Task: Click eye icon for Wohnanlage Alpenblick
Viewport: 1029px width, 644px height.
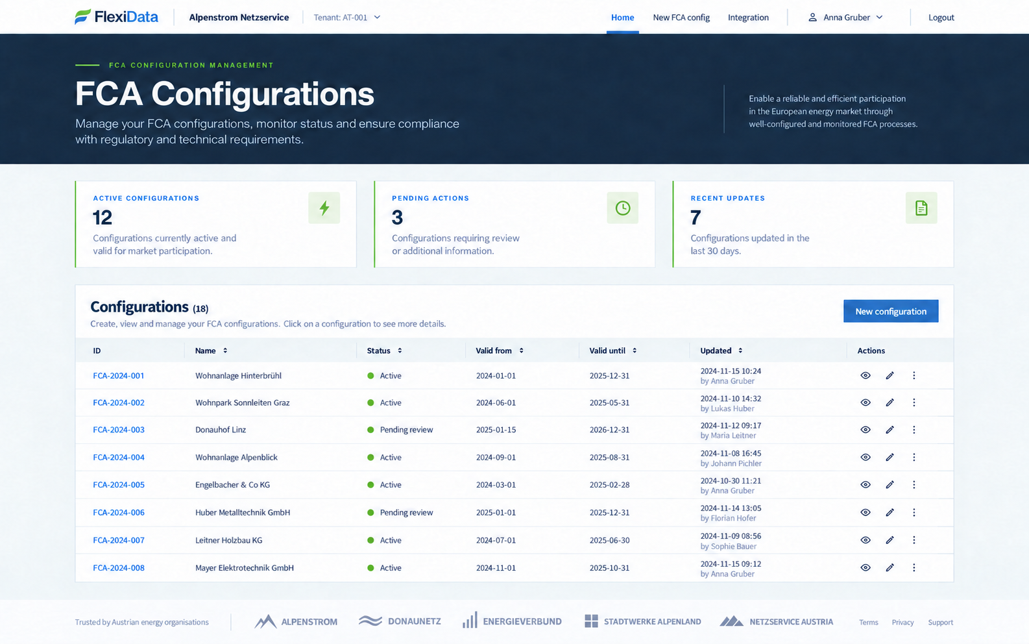Action: (865, 457)
